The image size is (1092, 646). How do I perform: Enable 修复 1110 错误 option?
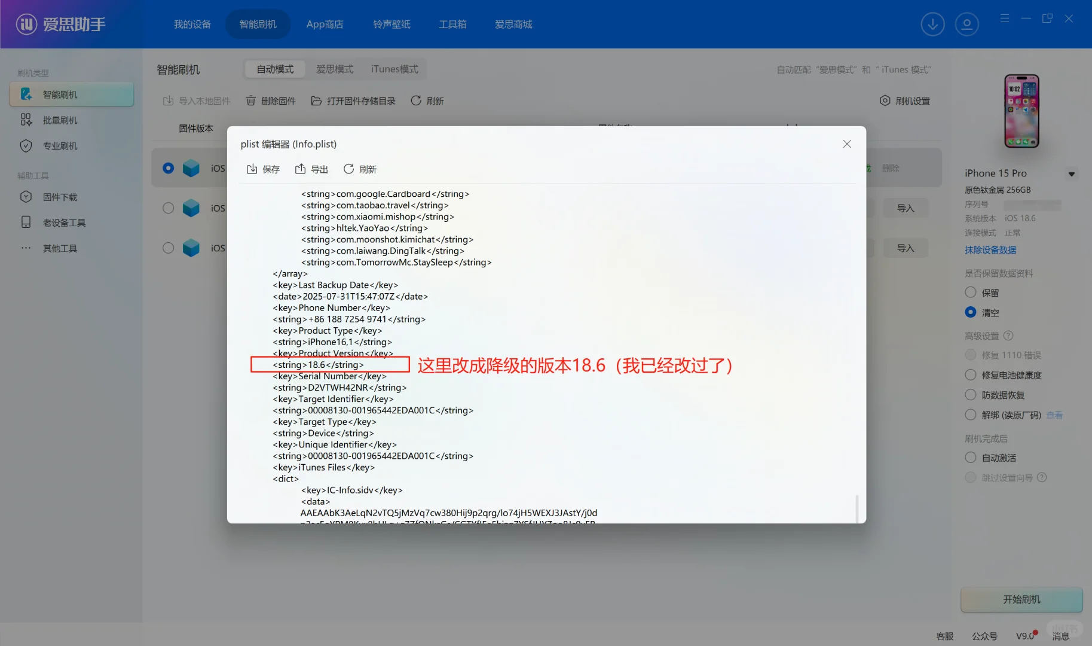tap(970, 355)
